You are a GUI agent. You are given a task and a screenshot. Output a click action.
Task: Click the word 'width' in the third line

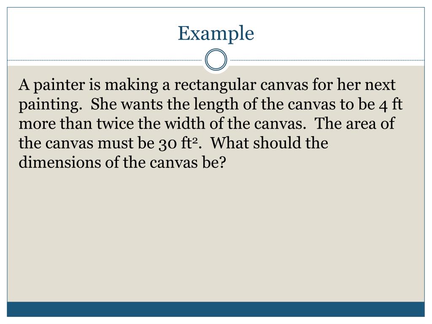tap(185, 124)
